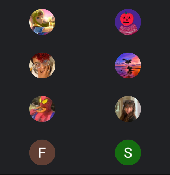
Task: Choose the tree silhouette over water avatar
Action: pos(128,65)
